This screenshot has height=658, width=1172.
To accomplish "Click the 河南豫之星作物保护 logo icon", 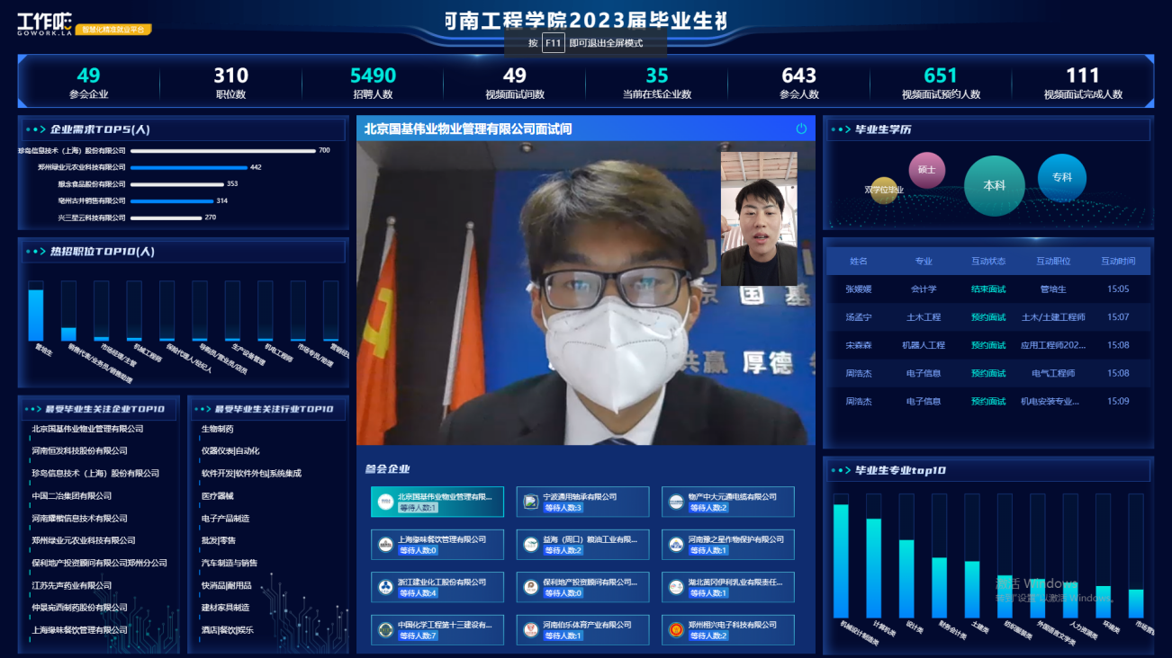I will 676,545.
